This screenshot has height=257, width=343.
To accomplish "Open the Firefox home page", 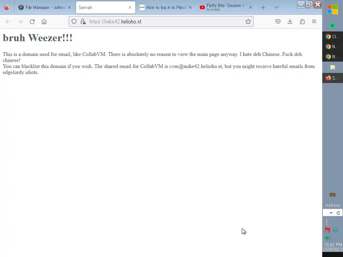I will [44, 22].
